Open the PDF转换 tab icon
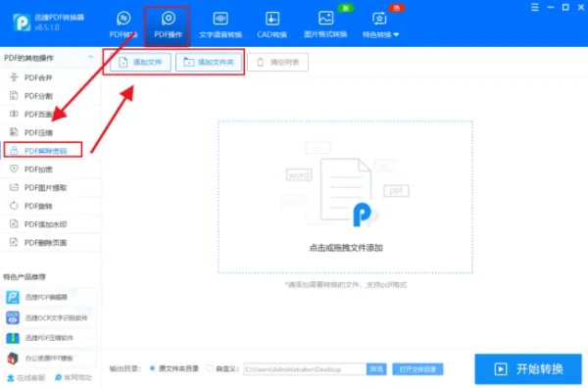Viewport: 588px width, 388px height. click(x=123, y=19)
